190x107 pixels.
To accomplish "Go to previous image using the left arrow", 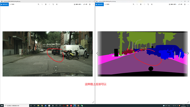I will coord(97,53).
